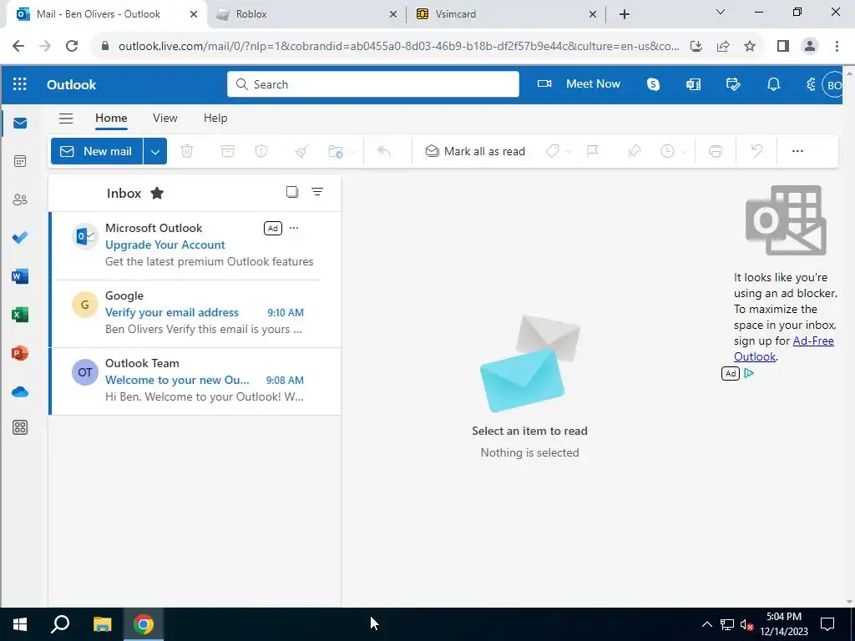This screenshot has width=855, height=641.
Task: Click the Snooze clock toolbar icon
Action: [x=667, y=151]
